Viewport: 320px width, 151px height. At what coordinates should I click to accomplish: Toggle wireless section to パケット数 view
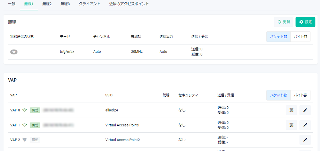(278, 37)
